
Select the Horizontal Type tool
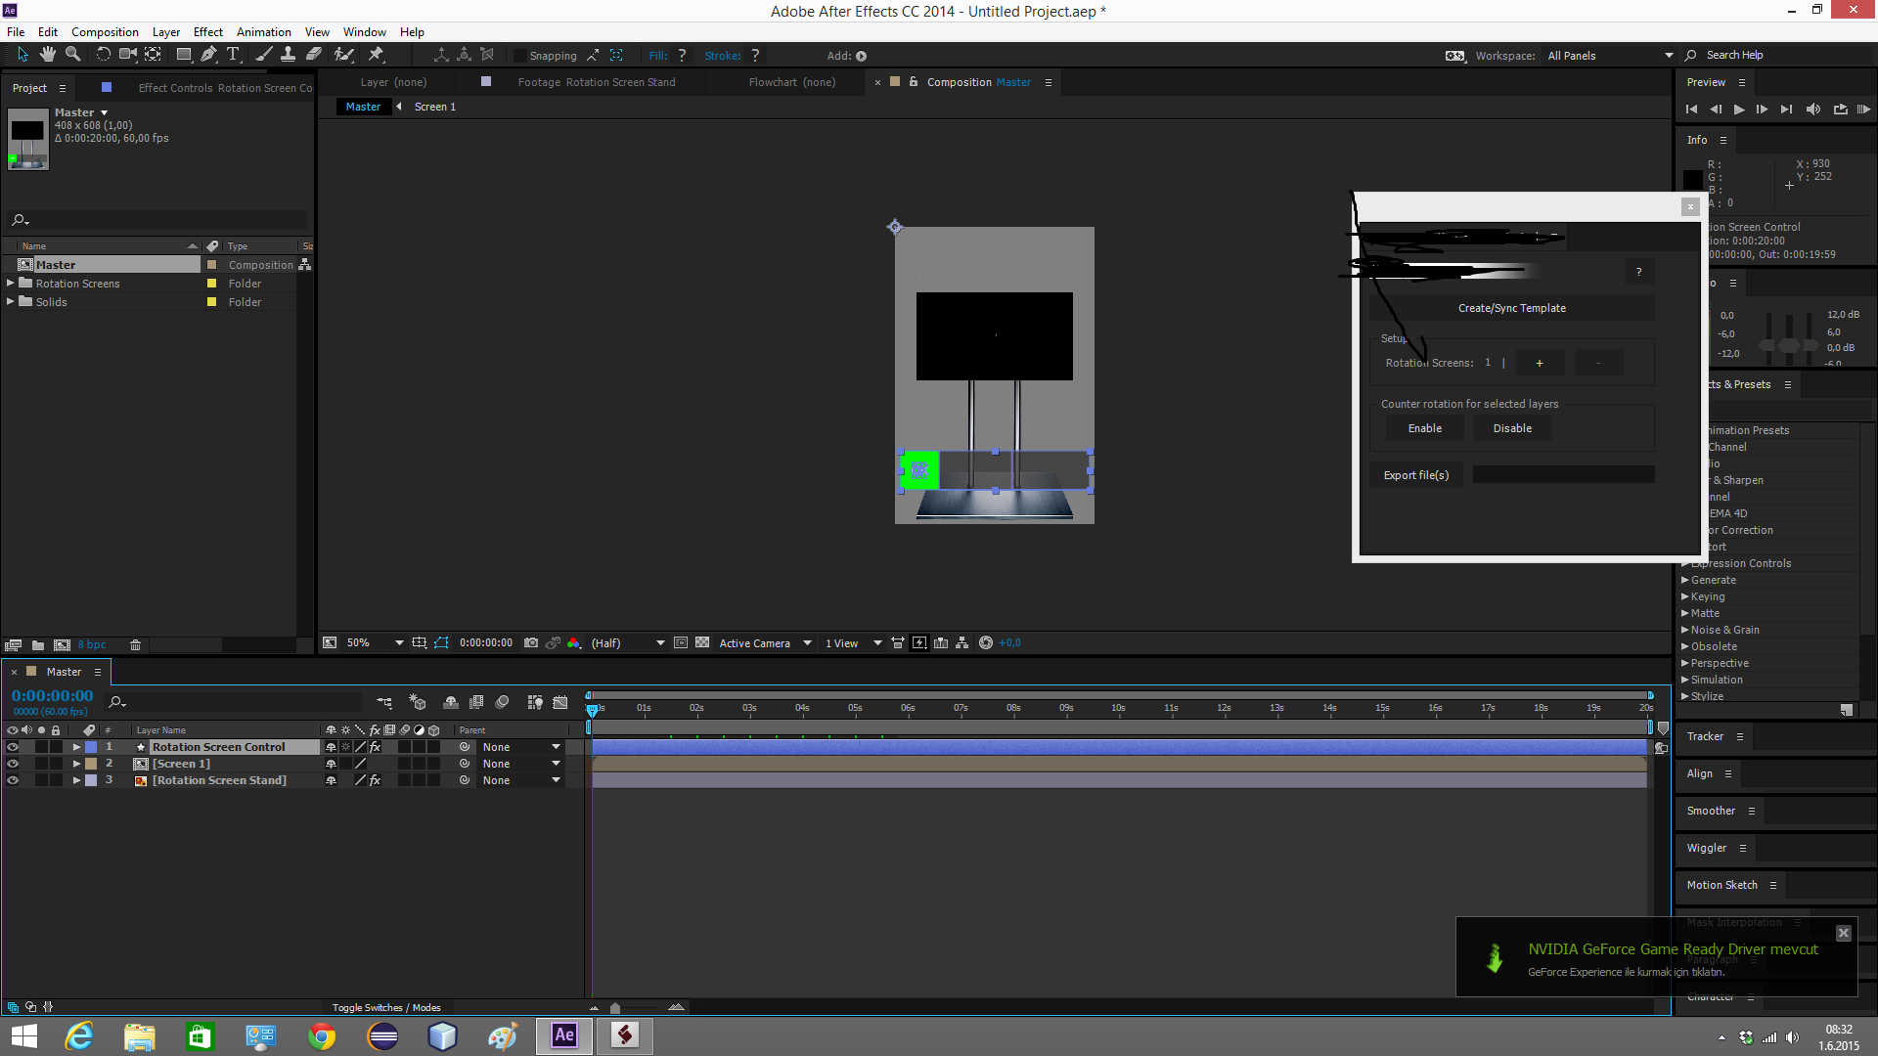click(x=233, y=55)
